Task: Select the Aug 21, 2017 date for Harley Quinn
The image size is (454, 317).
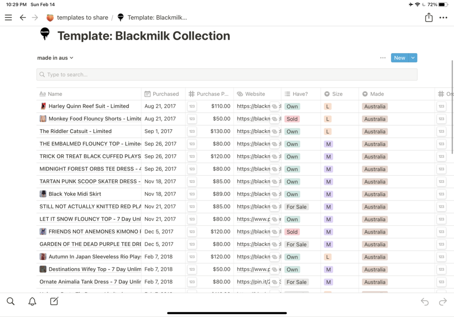Action: 160,106
